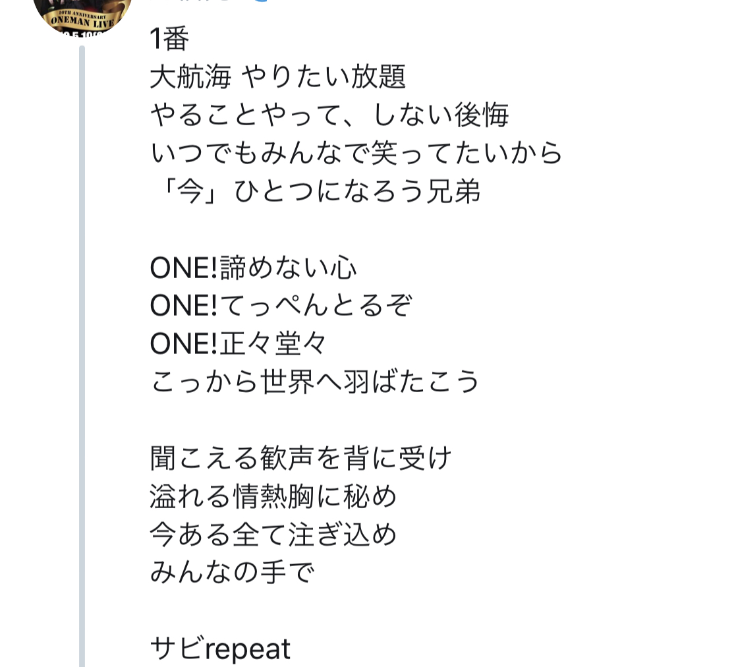The width and height of the screenshot is (736, 667).
Task: Click the '1番' verse heading
Action: coord(170,40)
